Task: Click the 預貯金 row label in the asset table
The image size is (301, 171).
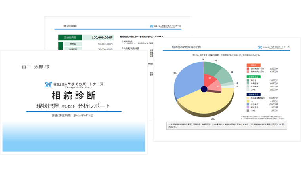Action: point(73,44)
